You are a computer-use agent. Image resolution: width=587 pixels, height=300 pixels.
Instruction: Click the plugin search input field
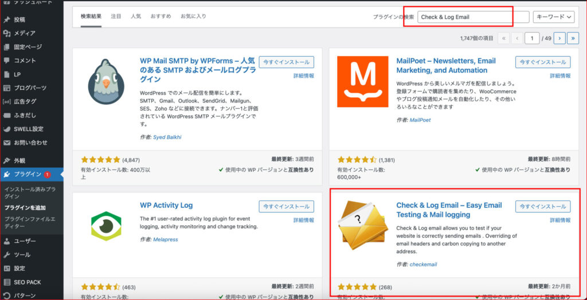point(473,17)
